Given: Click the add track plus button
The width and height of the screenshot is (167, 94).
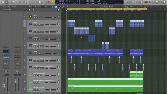Looking at the screenshot, I should click(x=26, y=10).
